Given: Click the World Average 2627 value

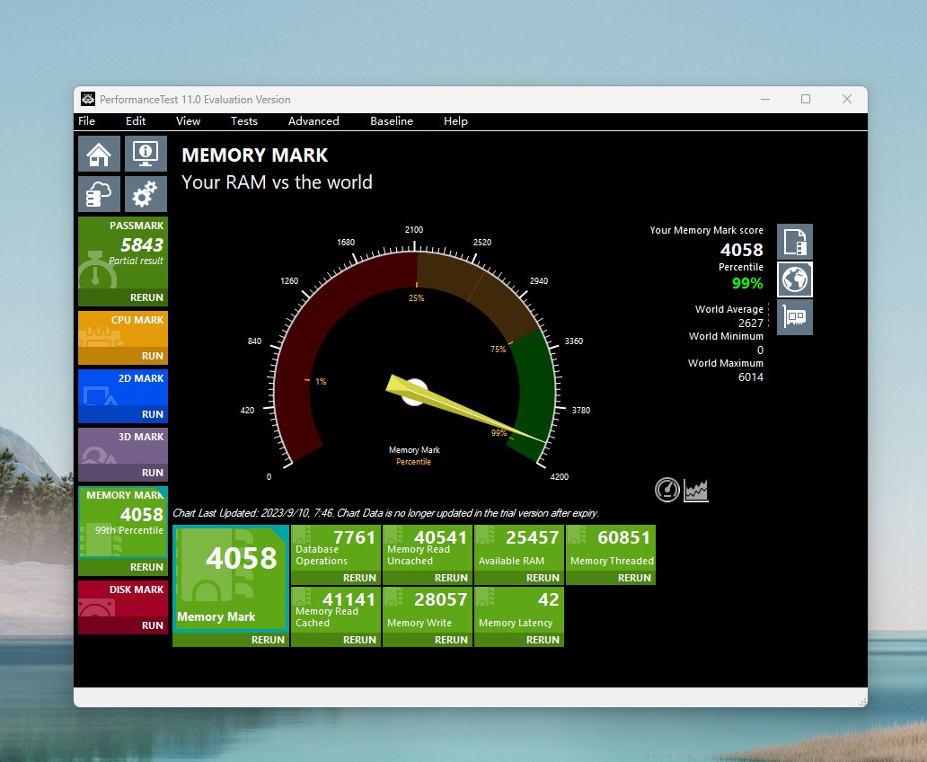Looking at the screenshot, I should coord(750,323).
